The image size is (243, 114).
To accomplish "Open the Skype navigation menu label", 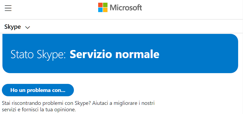I will tap(13, 27).
